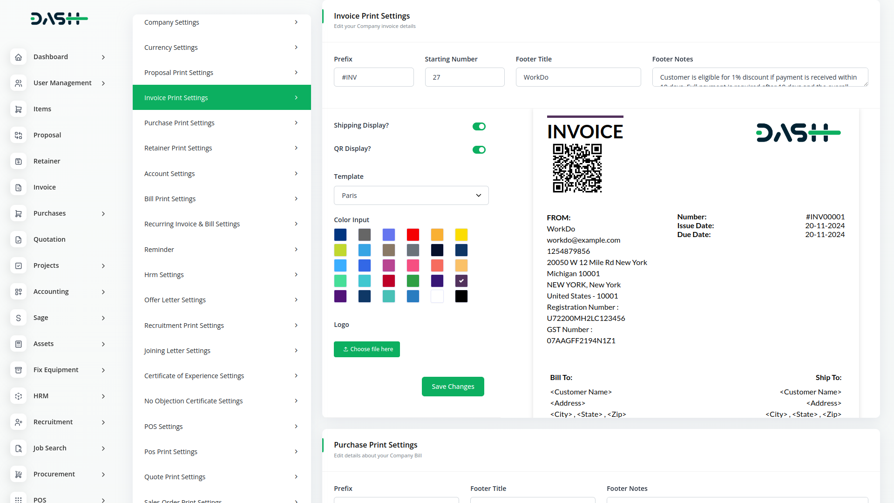This screenshot has width=894, height=503.
Task: Click the POS grid icon
Action: click(19, 499)
